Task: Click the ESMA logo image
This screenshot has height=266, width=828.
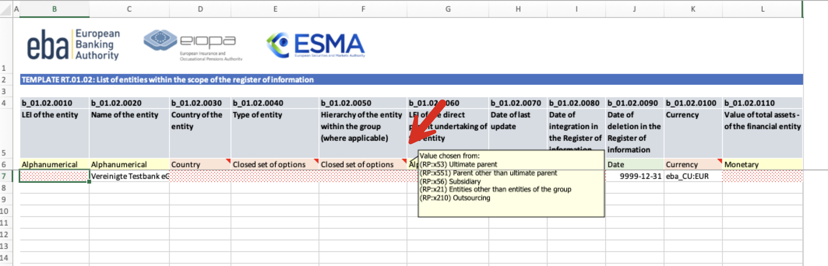Action: point(315,45)
